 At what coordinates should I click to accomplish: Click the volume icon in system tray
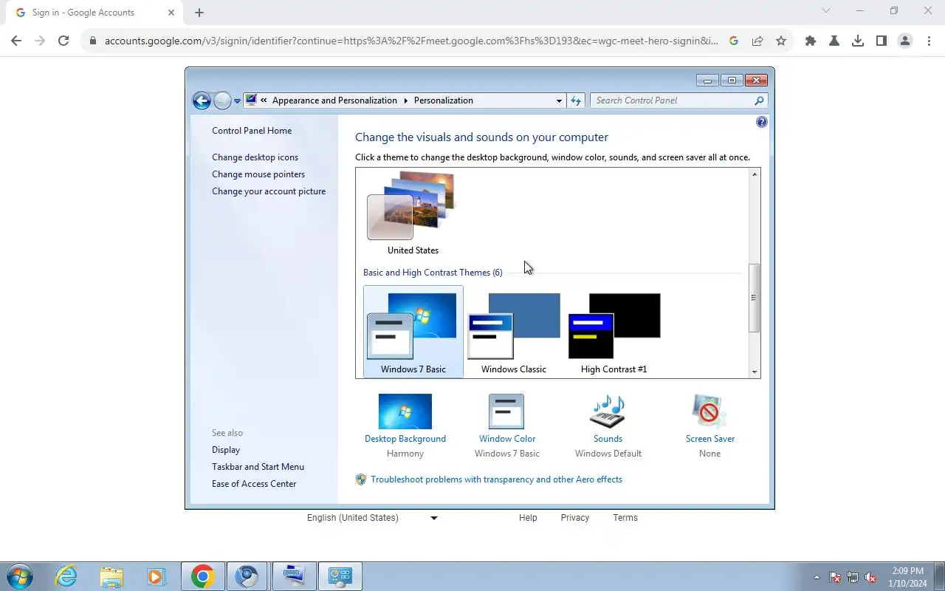[x=871, y=578]
